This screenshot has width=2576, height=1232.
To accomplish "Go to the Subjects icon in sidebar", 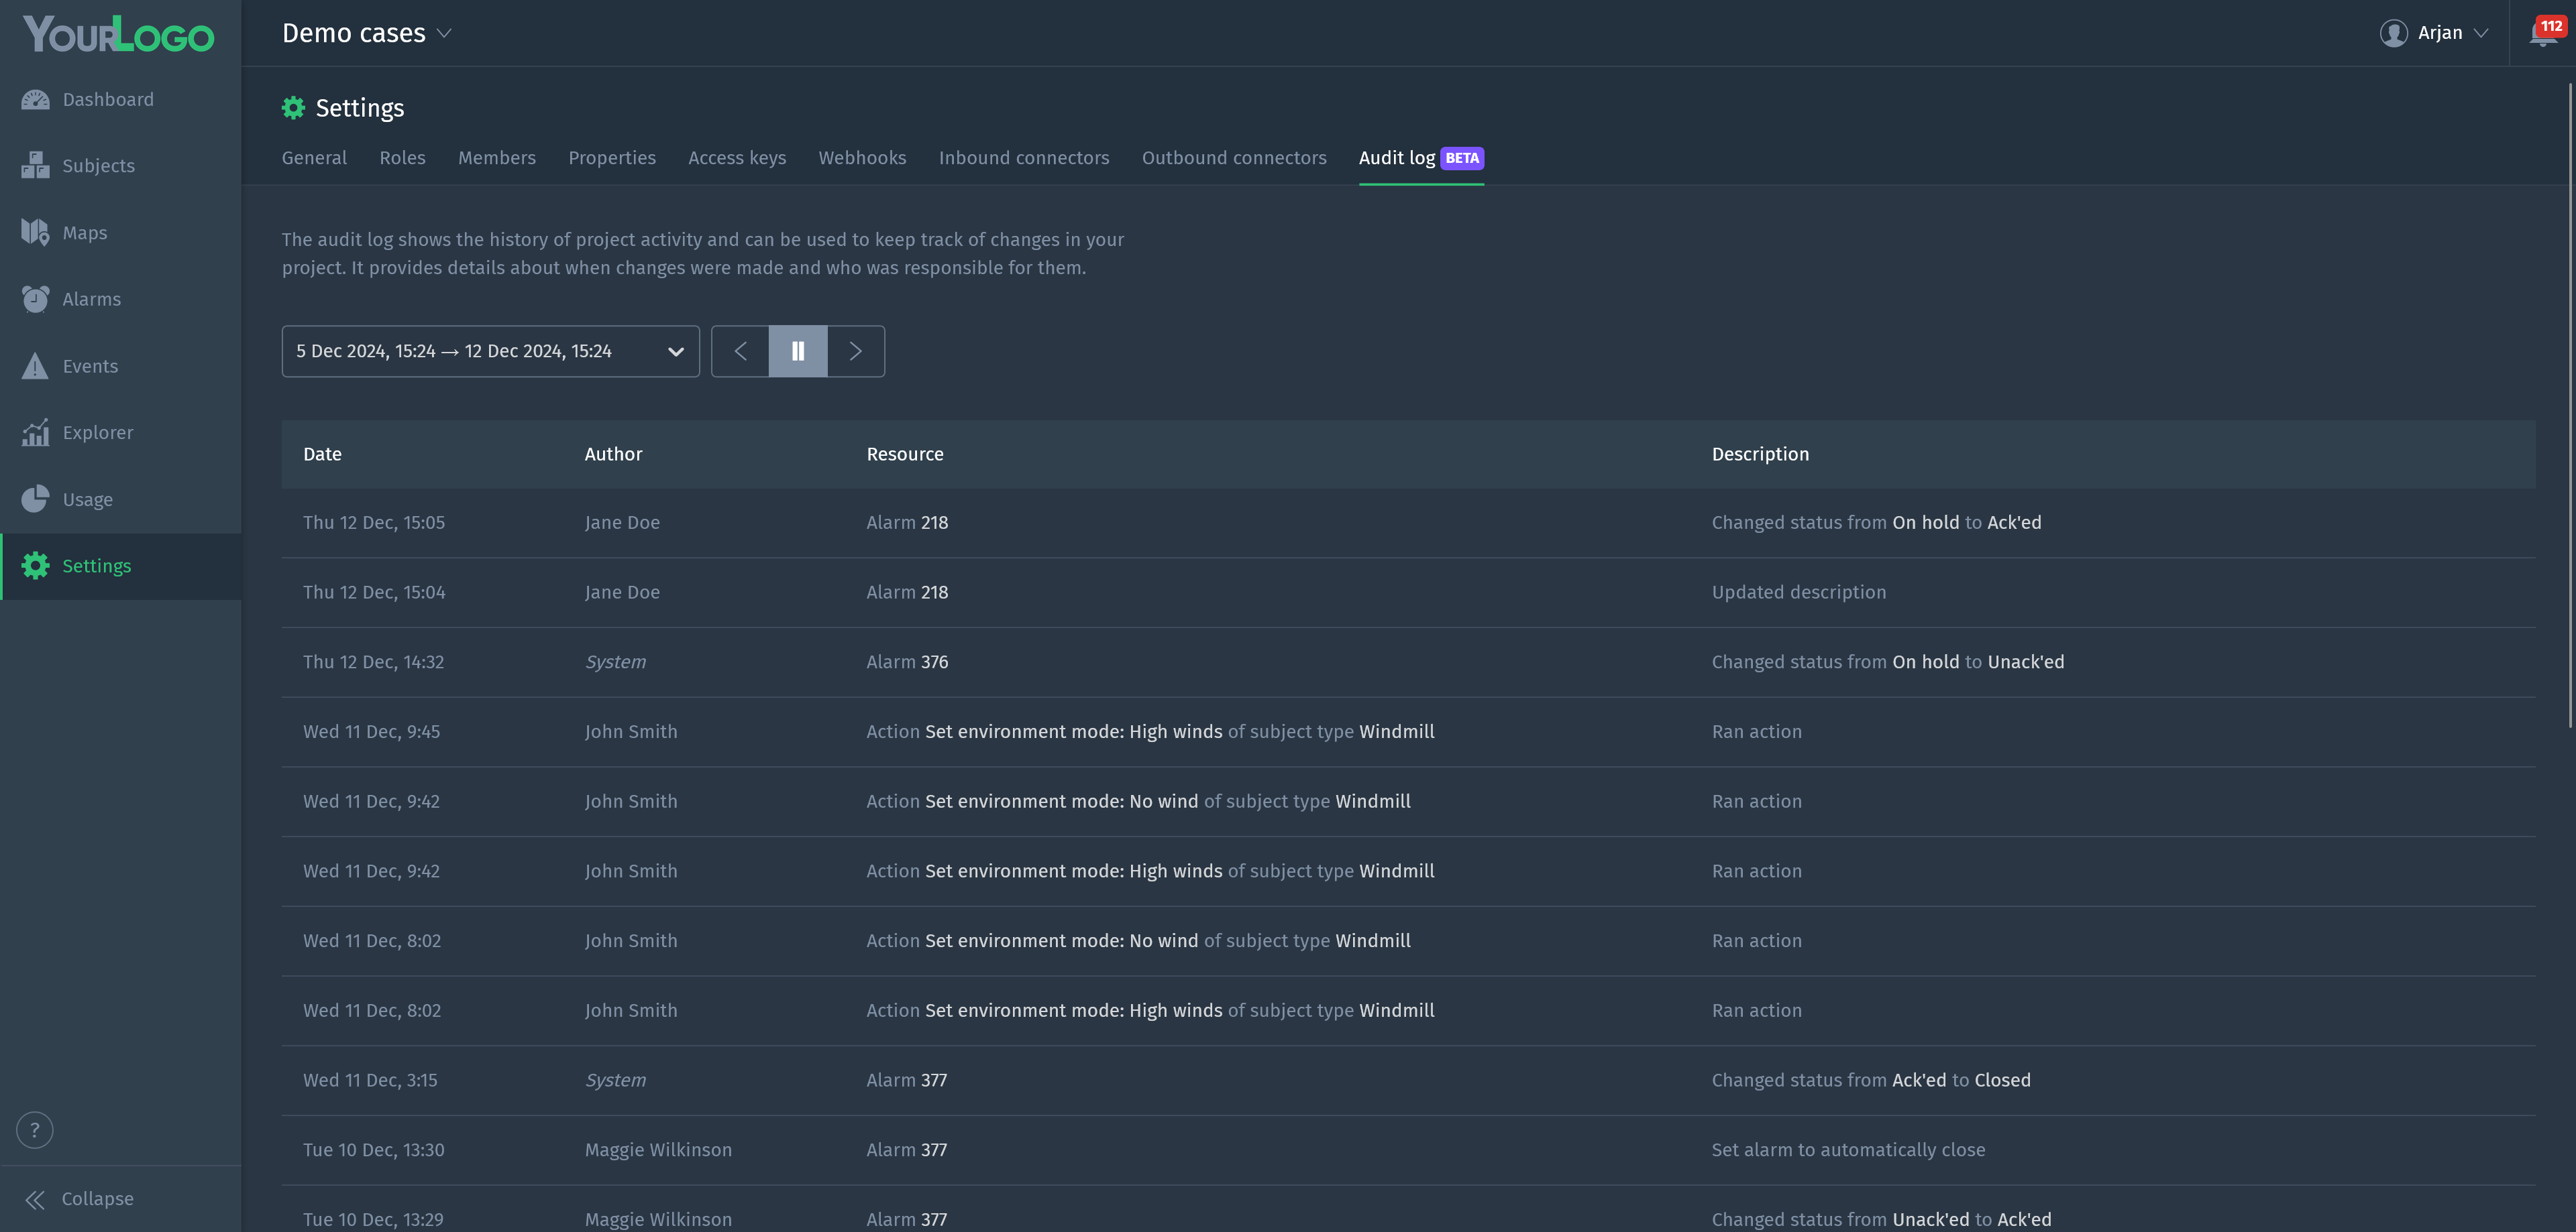I will (35, 166).
